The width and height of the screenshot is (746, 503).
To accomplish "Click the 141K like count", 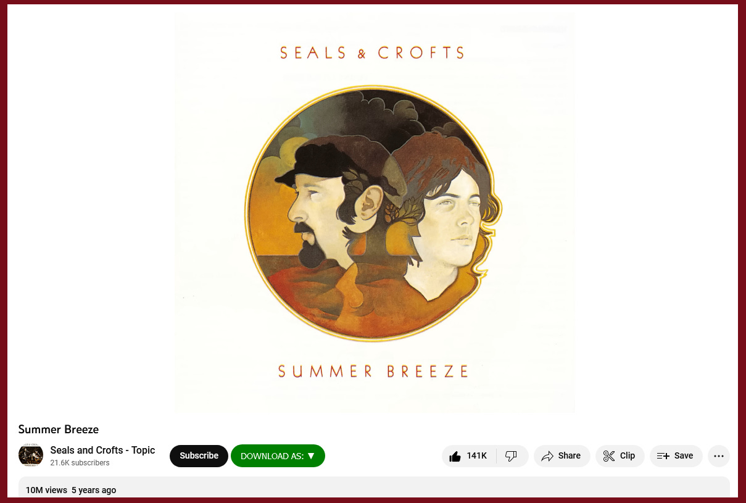I will coord(477,456).
